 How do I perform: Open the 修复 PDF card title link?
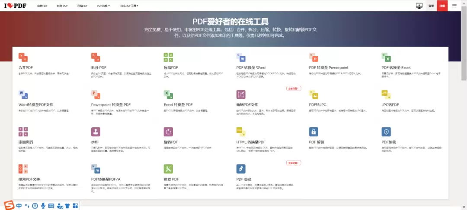click(x=171, y=179)
